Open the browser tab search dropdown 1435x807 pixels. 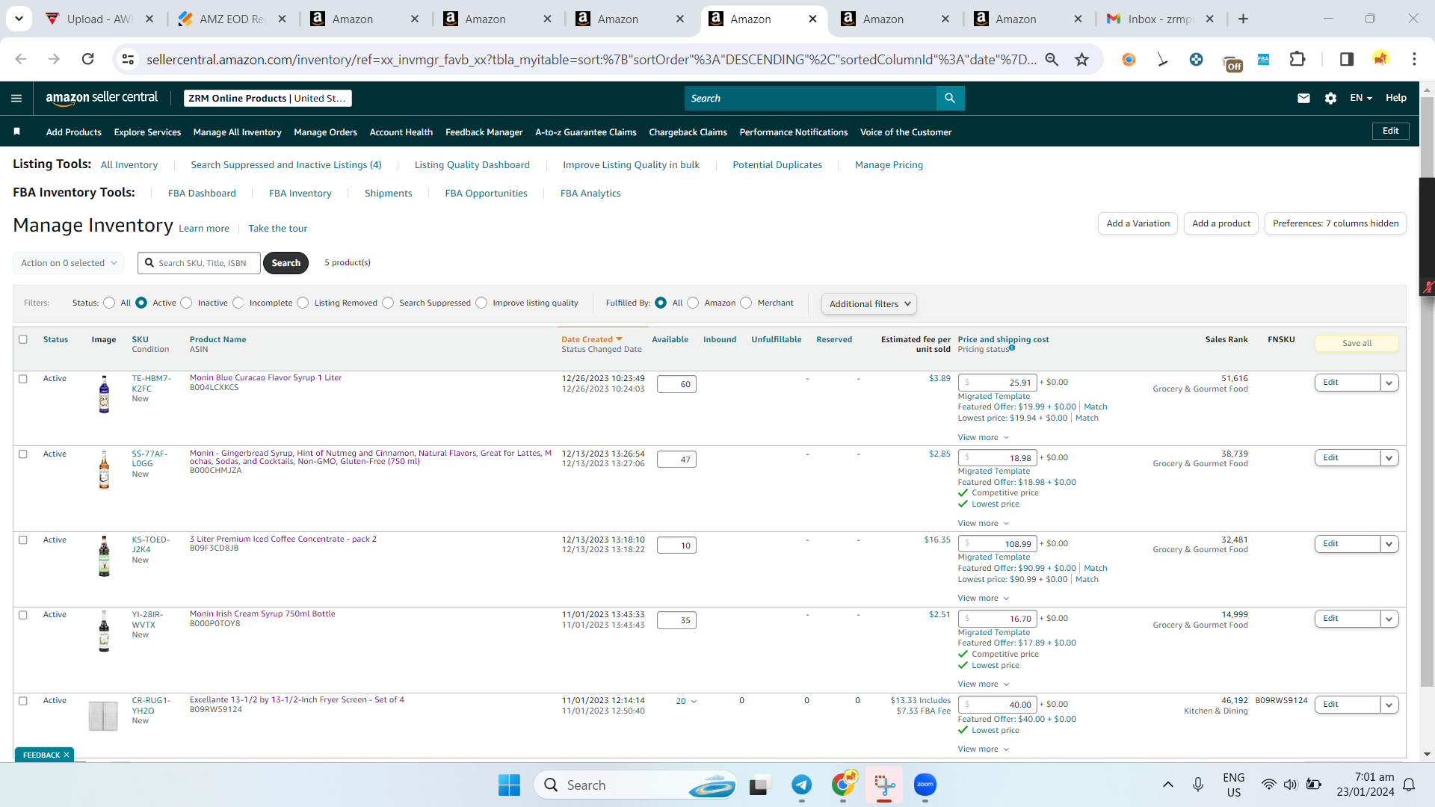19,19
